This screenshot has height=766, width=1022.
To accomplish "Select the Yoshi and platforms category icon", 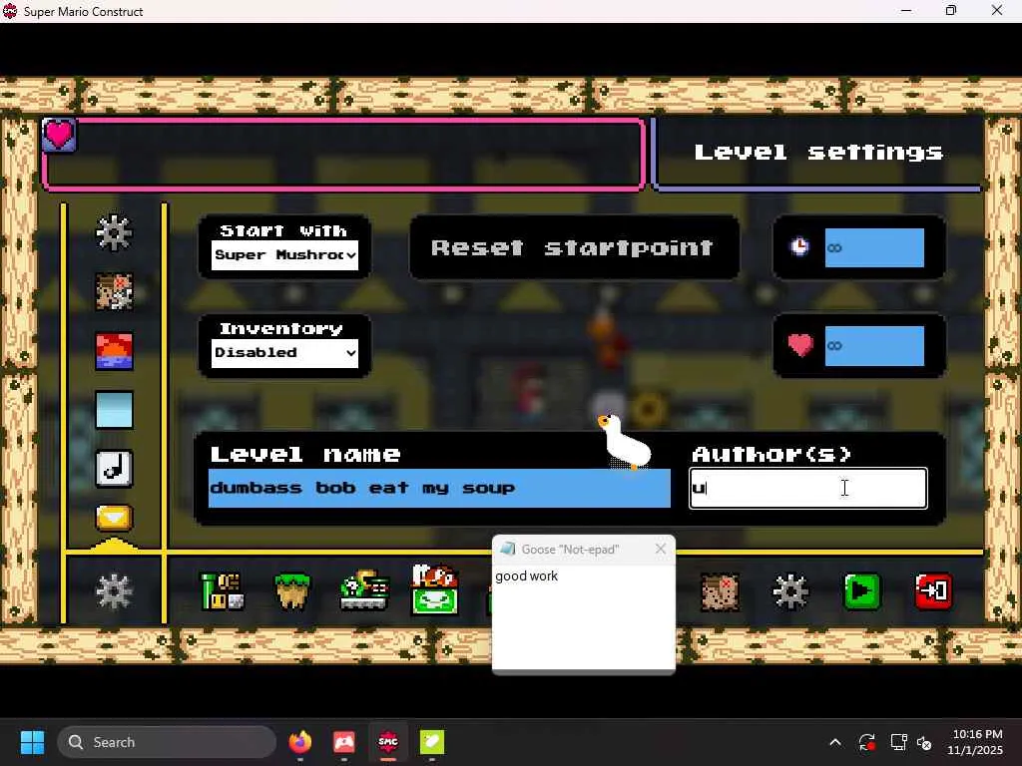I will tap(364, 590).
